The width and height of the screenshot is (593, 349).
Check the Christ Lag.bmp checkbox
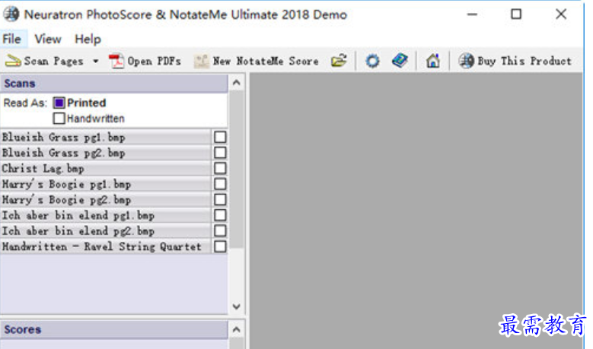point(220,168)
